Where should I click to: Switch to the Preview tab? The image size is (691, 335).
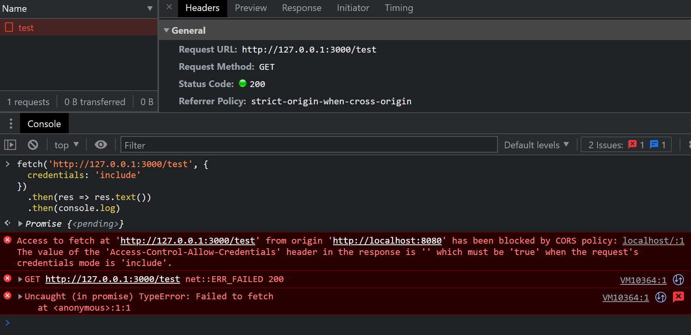250,8
